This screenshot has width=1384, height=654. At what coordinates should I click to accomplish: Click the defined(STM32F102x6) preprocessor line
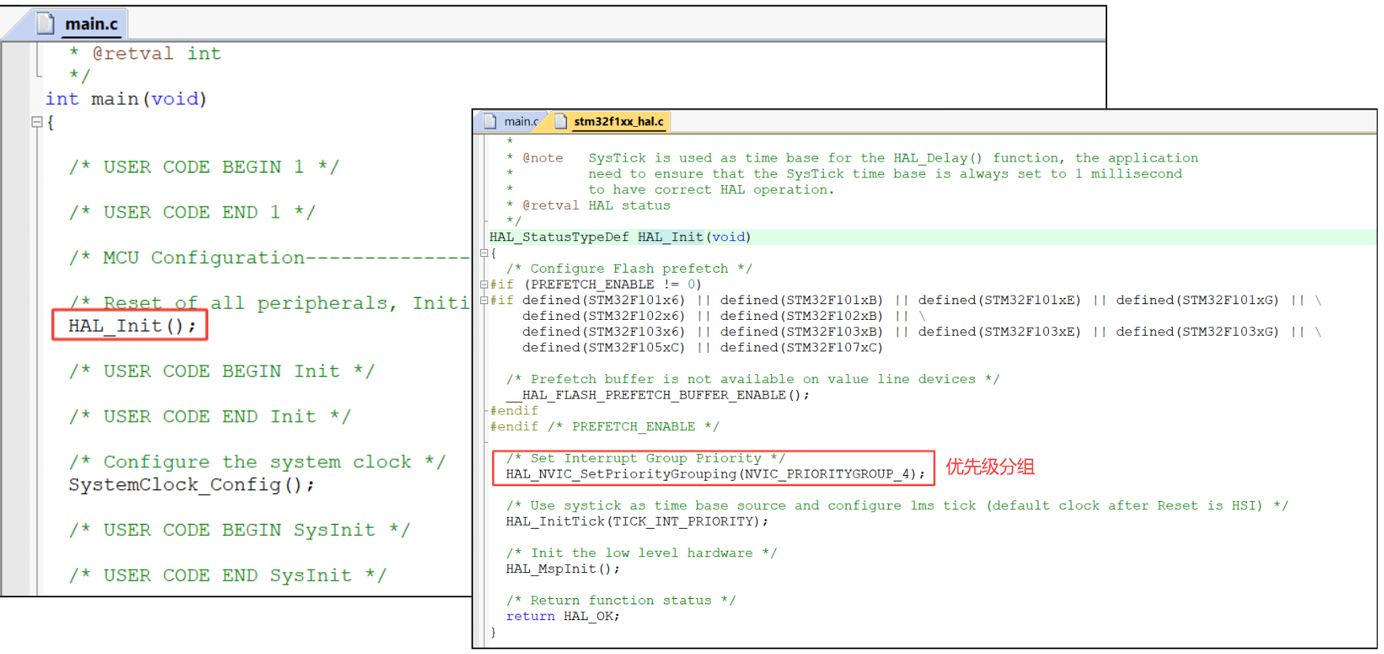tap(723, 316)
